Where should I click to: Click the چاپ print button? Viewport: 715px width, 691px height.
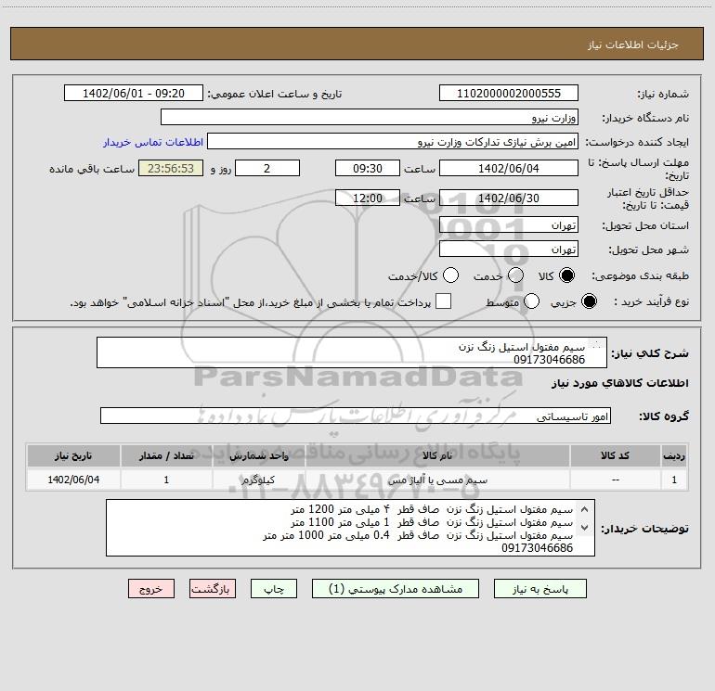click(274, 589)
